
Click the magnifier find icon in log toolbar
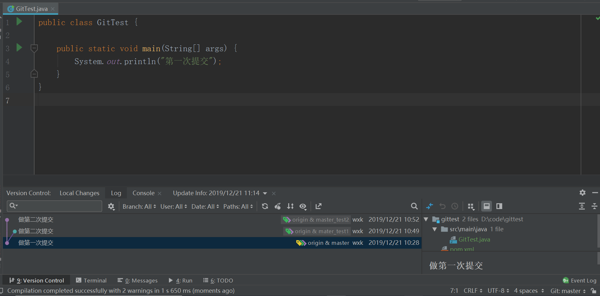pyautogui.click(x=414, y=206)
